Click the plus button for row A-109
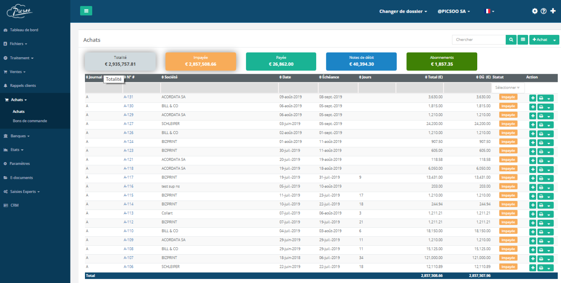The width and height of the screenshot is (561, 283). pyautogui.click(x=533, y=241)
